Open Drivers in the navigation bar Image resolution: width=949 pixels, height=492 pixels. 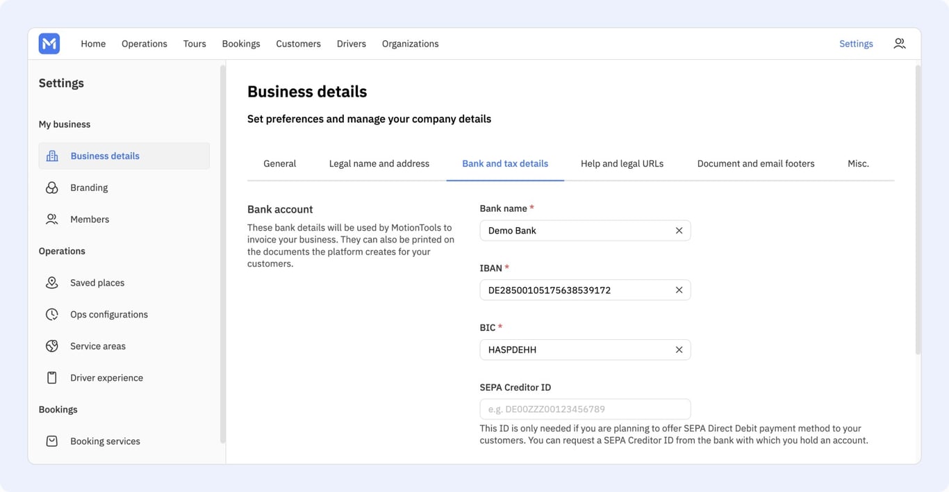tap(352, 44)
